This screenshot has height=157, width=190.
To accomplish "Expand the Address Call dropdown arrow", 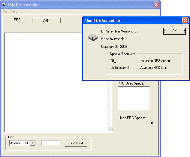I will point(33,143).
